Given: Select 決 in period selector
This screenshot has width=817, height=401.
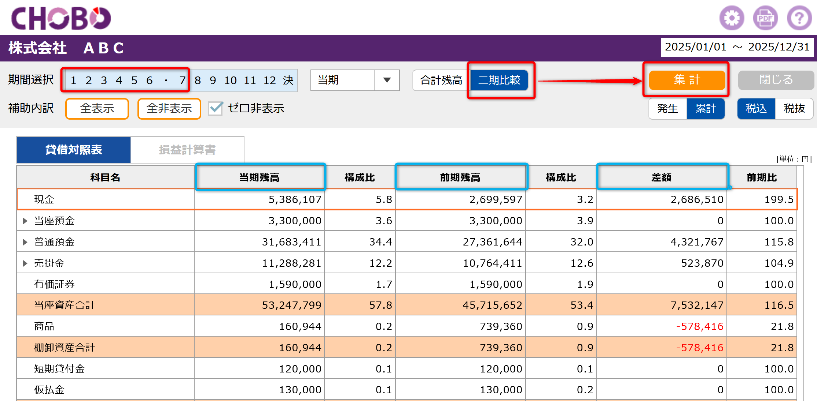Looking at the screenshot, I should pos(288,80).
